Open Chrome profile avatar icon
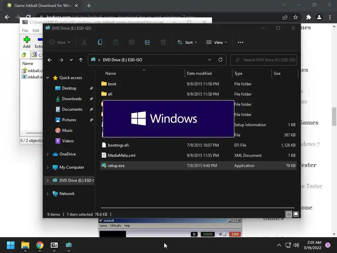This screenshot has width=337, height=253. click(x=319, y=17)
